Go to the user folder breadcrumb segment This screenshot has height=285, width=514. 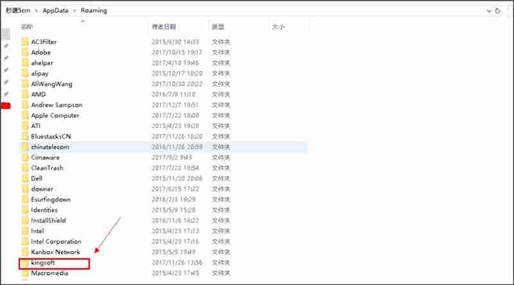pos(18,10)
